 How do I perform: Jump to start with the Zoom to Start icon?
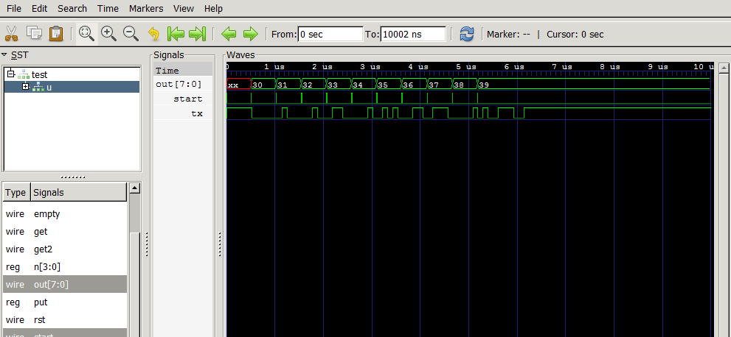176,33
